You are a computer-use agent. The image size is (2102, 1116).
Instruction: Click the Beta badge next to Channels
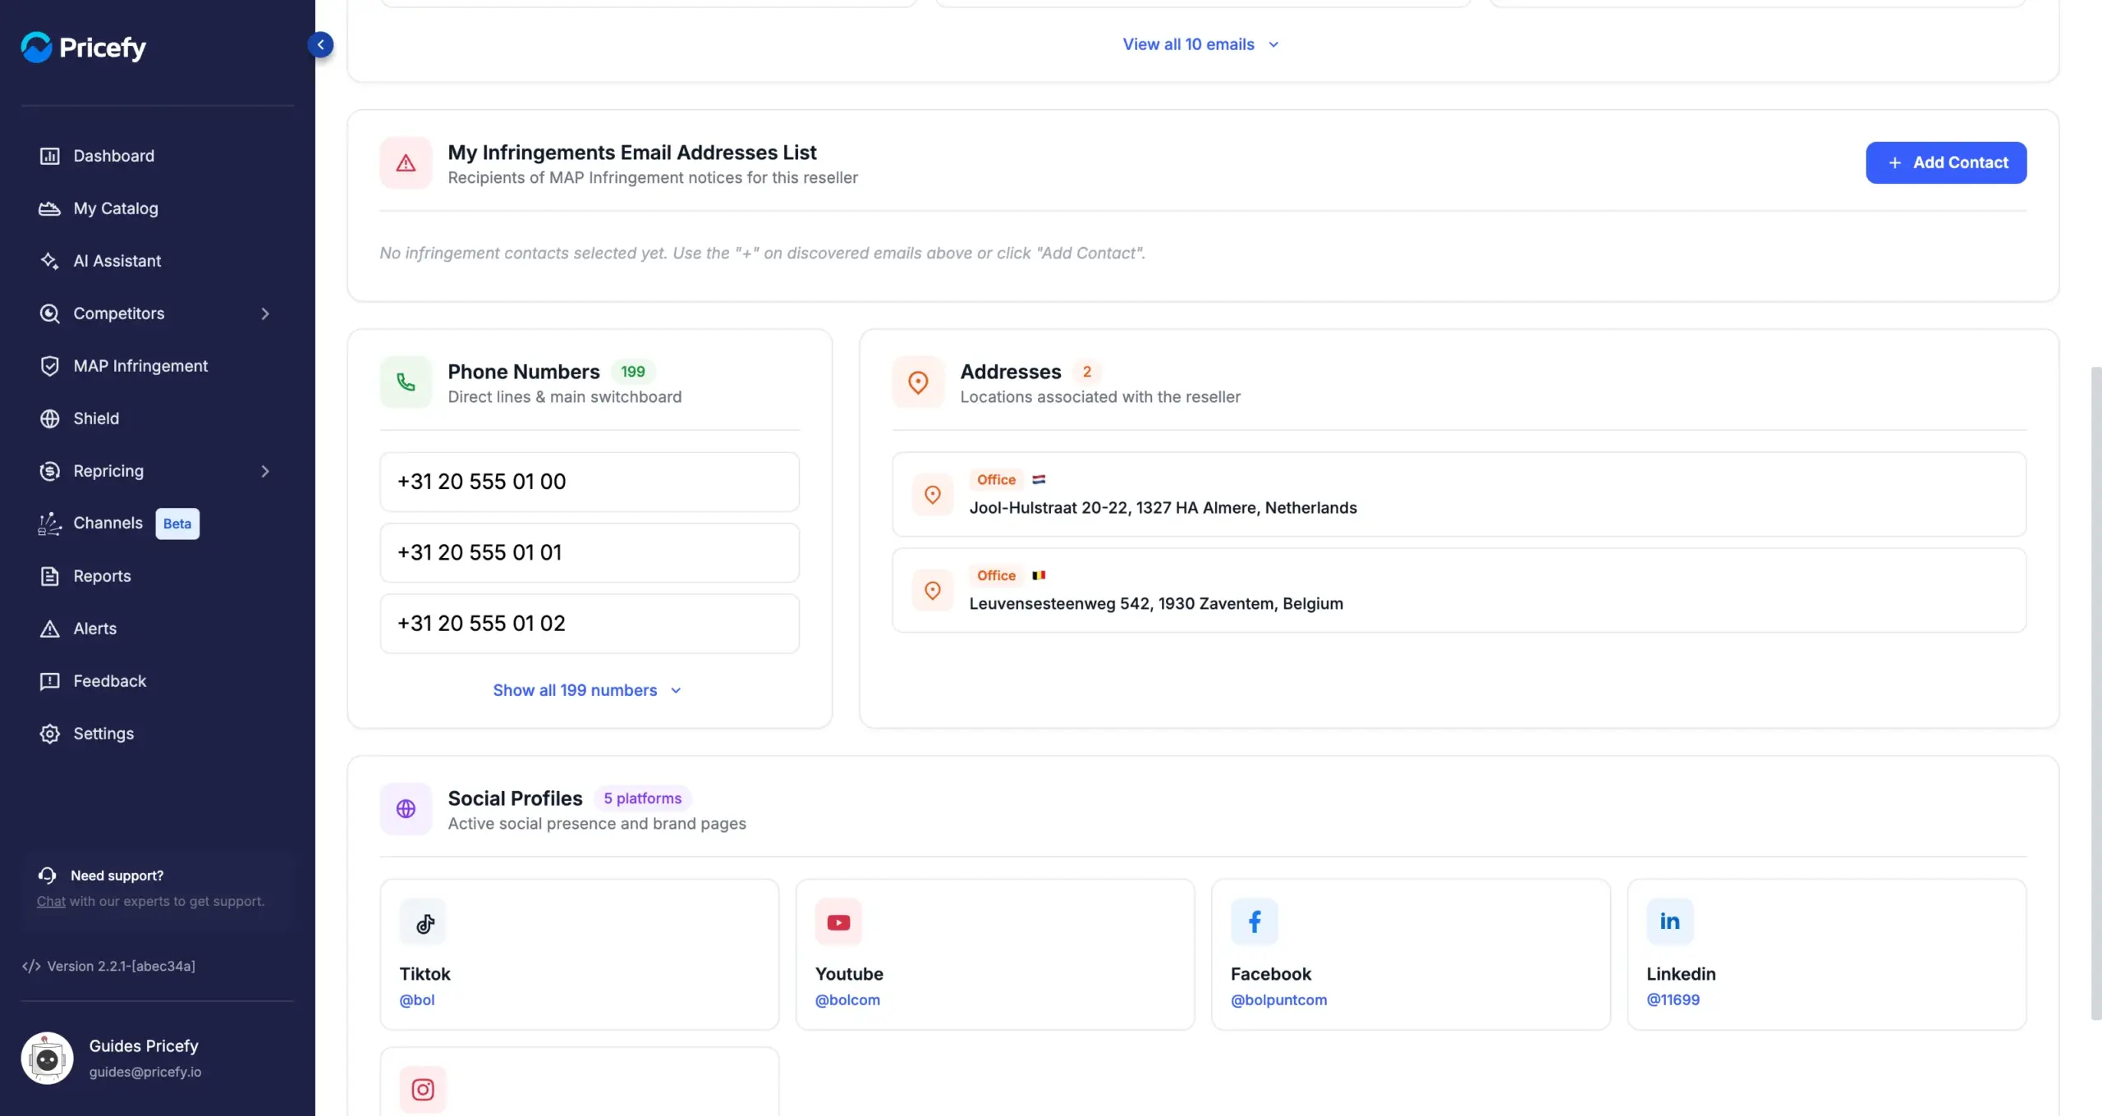point(177,524)
